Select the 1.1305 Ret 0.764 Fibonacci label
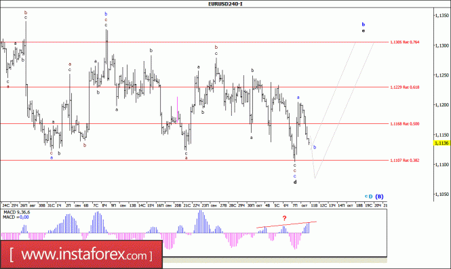451x269 pixels. 405,42
